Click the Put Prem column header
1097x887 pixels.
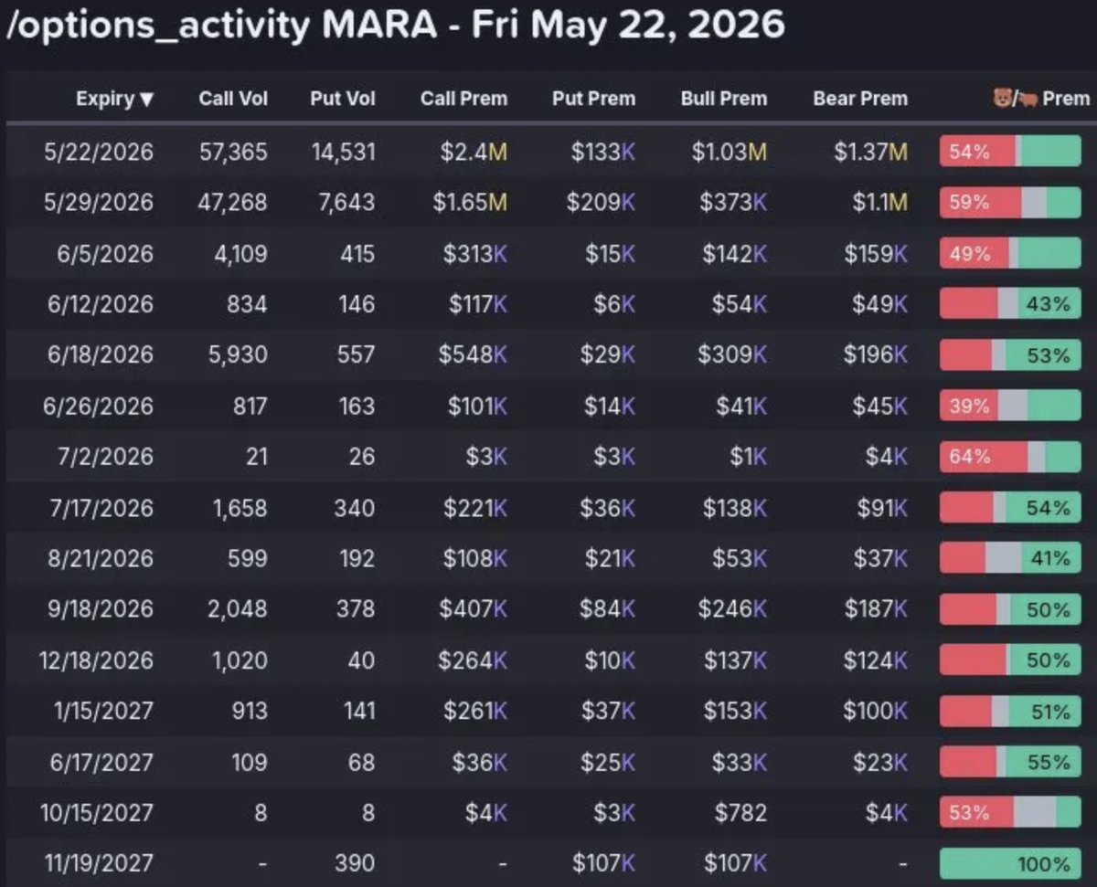(593, 100)
